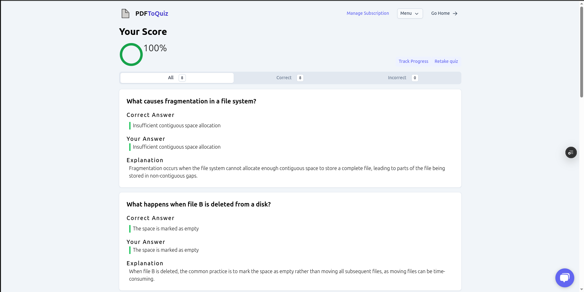584x292 pixels.
Task: Click the Go Home link
Action: pyautogui.click(x=440, y=13)
